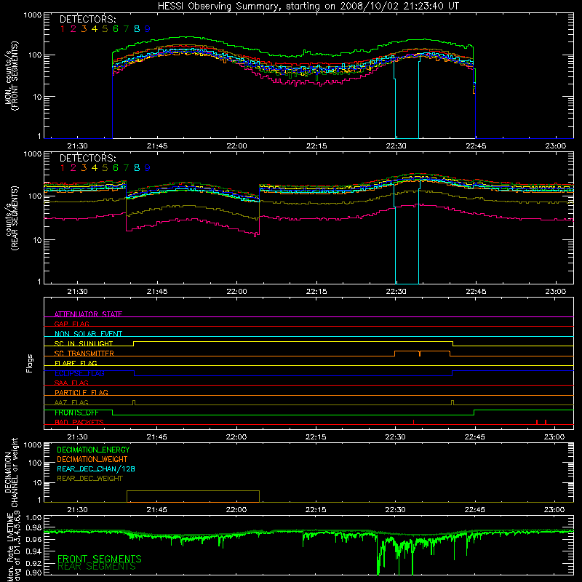Image resolution: width=582 pixels, height=582 pixels.
Task: Click the 10 value on the rear segments axis
Action: [36, 240]
